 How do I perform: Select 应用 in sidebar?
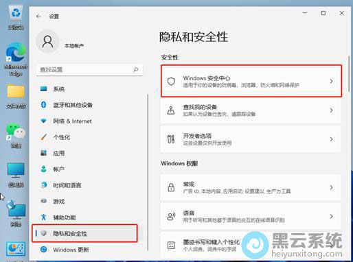click(89, 153)
